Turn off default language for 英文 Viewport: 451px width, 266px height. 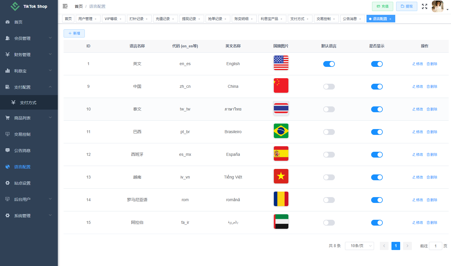click(x=329, y=64)
